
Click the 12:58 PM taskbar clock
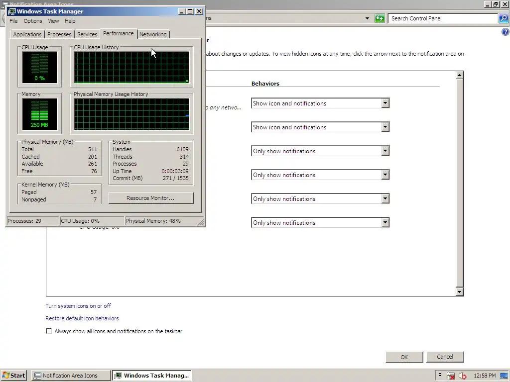(485, 376)
